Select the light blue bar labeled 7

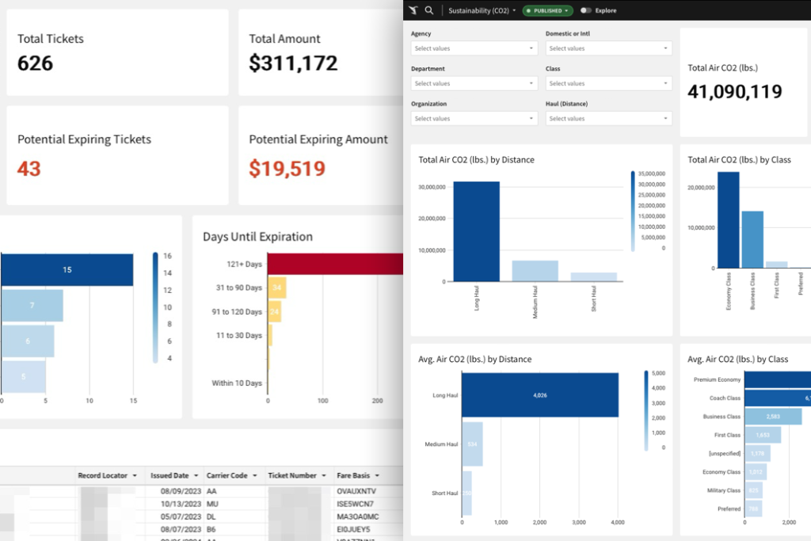32,305
